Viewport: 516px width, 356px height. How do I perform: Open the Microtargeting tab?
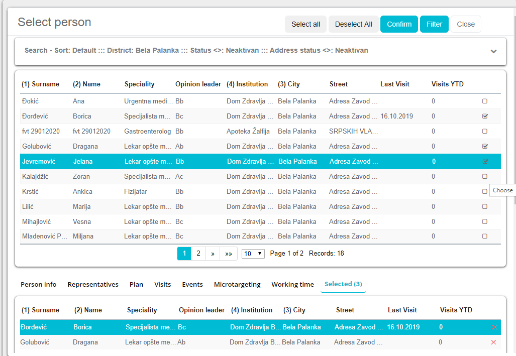click(x=237, y=284)
